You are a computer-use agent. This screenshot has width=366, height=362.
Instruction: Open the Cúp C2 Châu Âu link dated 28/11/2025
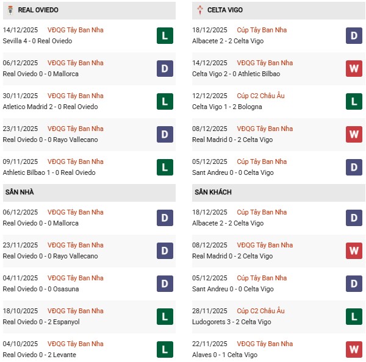(x=262, y=311)
